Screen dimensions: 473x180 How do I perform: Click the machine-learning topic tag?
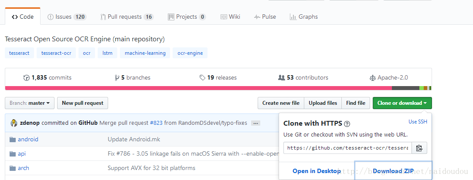click(x=145, y=53)
